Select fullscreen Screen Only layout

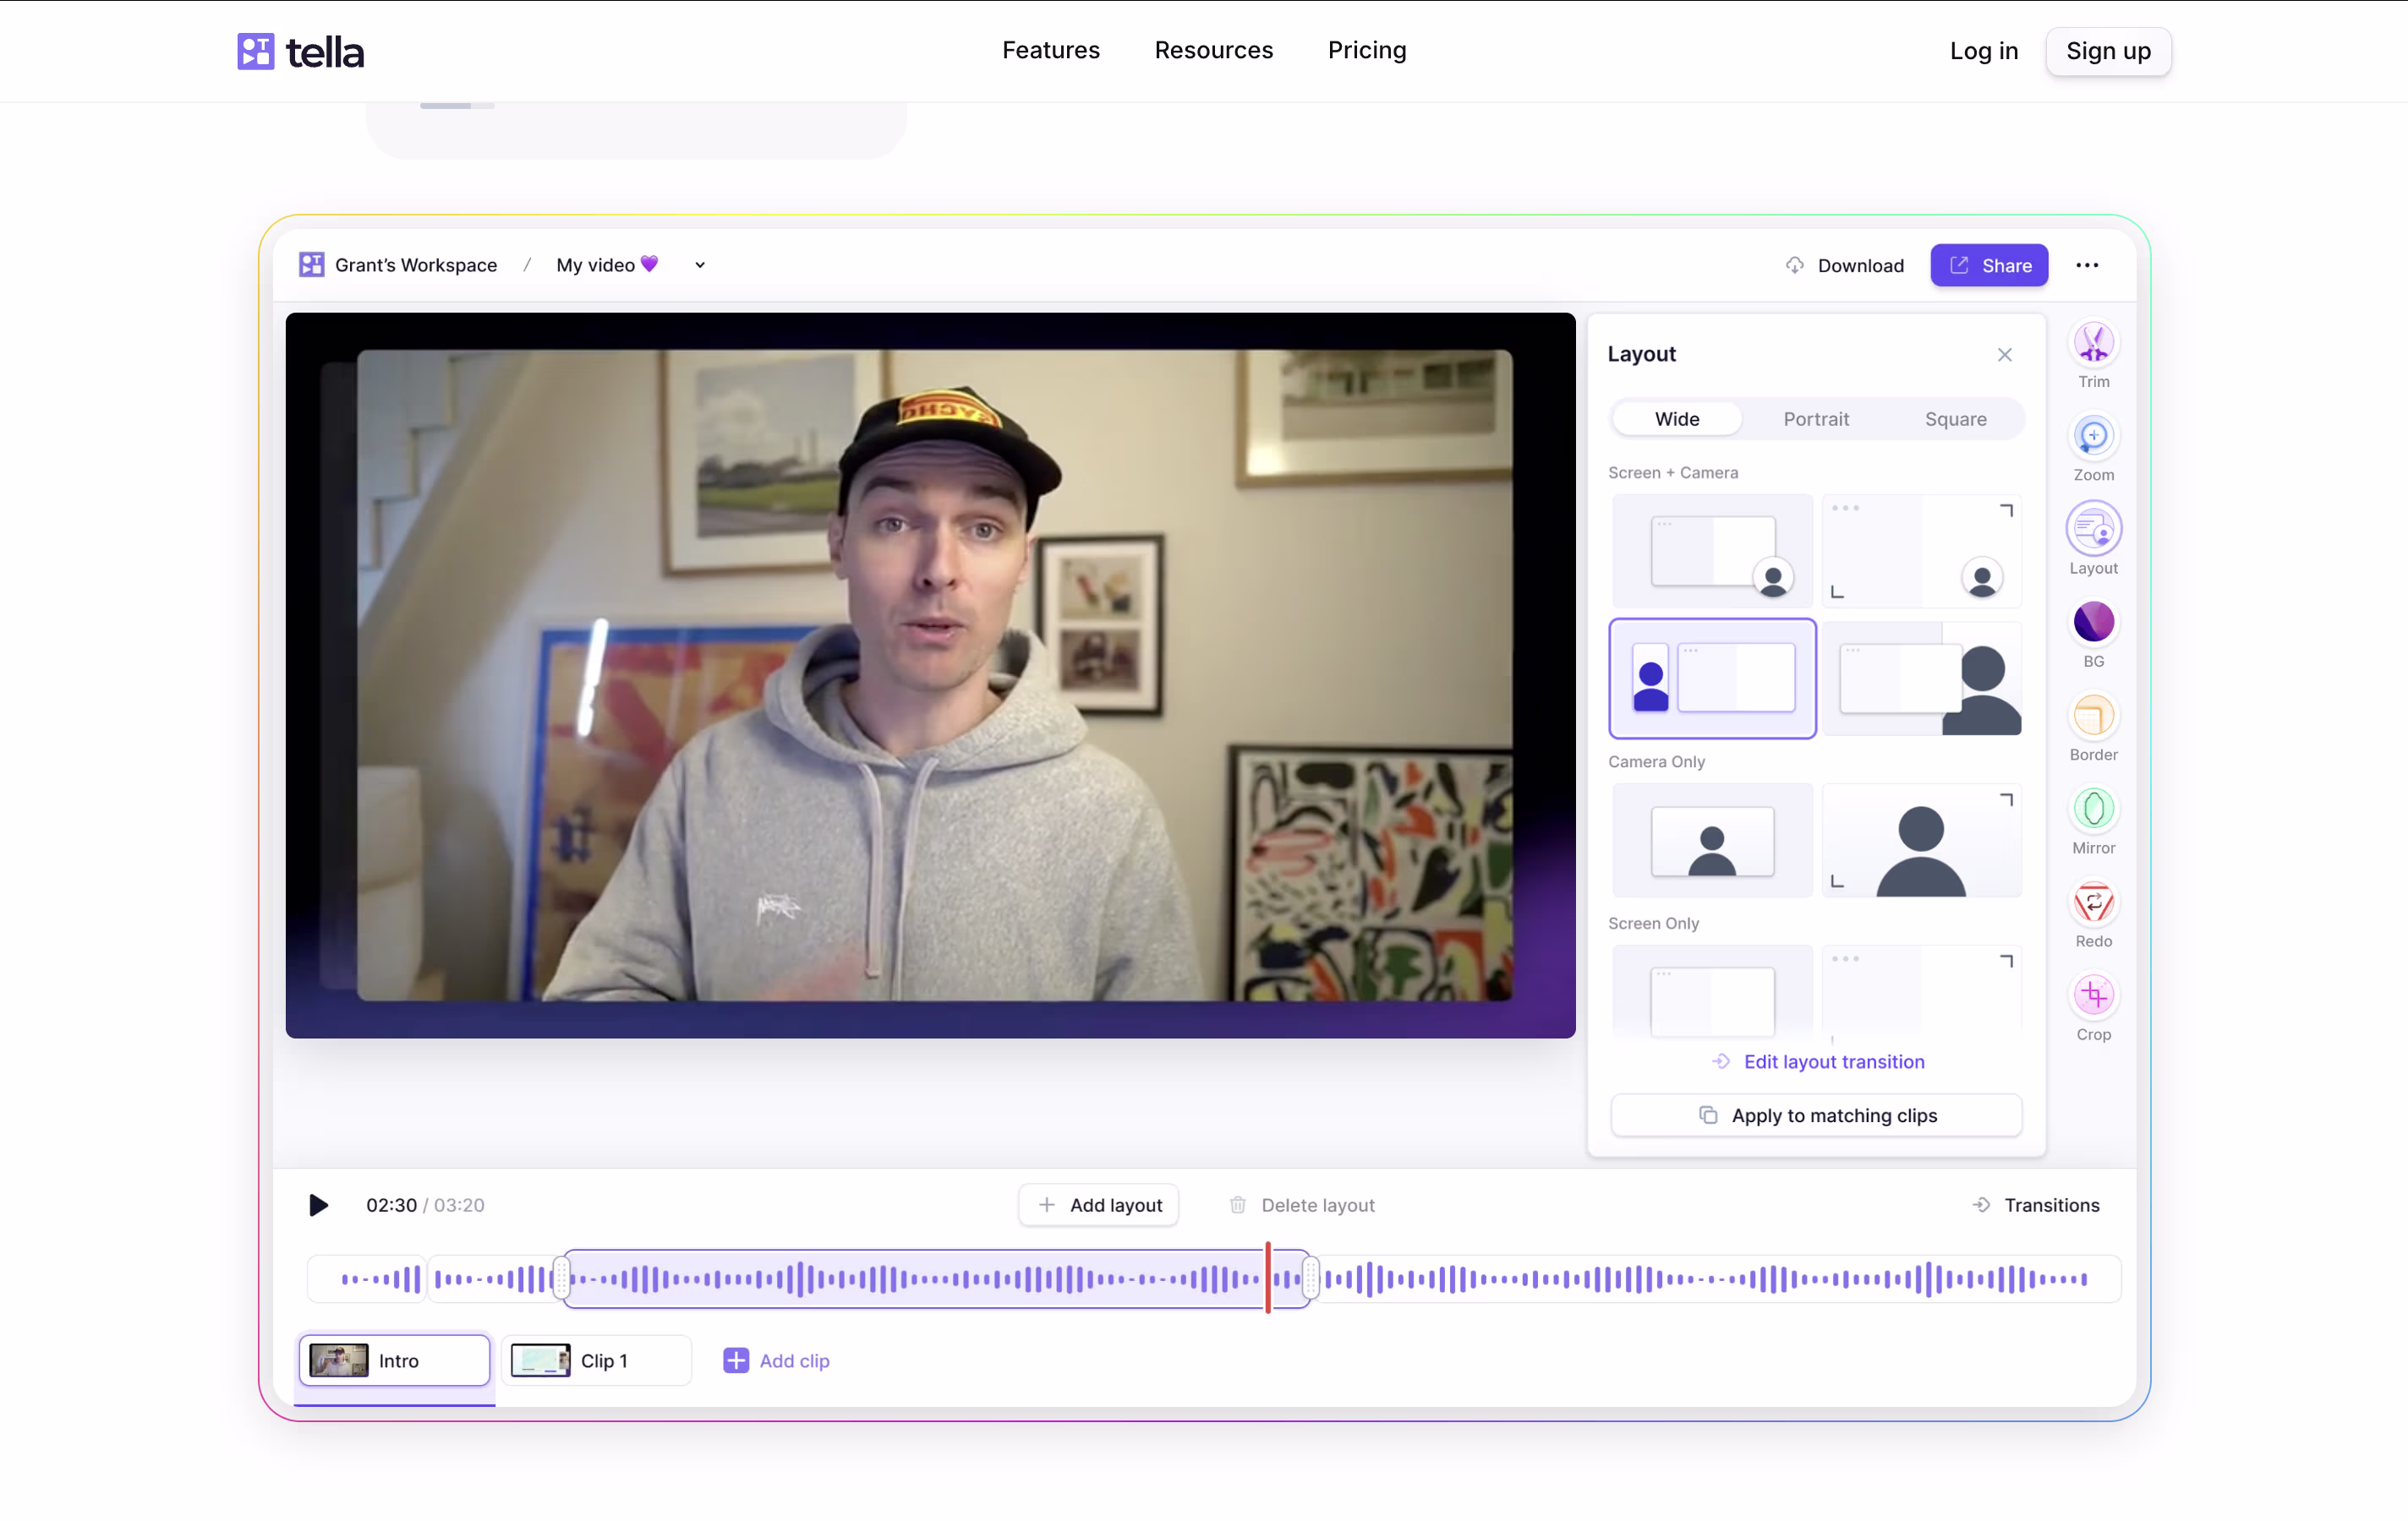[x=1921, y=991]
